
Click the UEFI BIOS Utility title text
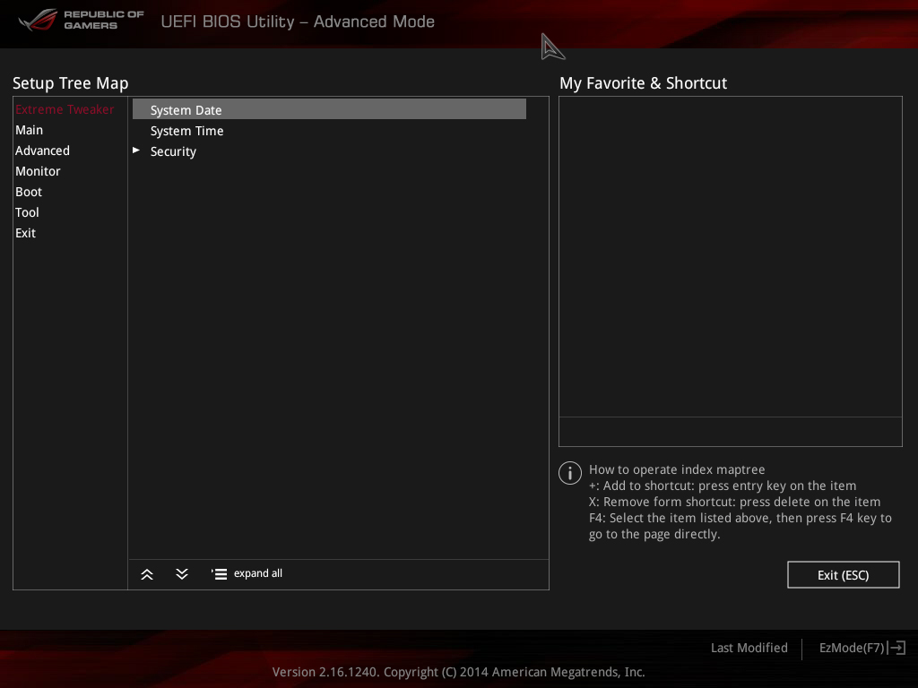click(x=298, y=21)
